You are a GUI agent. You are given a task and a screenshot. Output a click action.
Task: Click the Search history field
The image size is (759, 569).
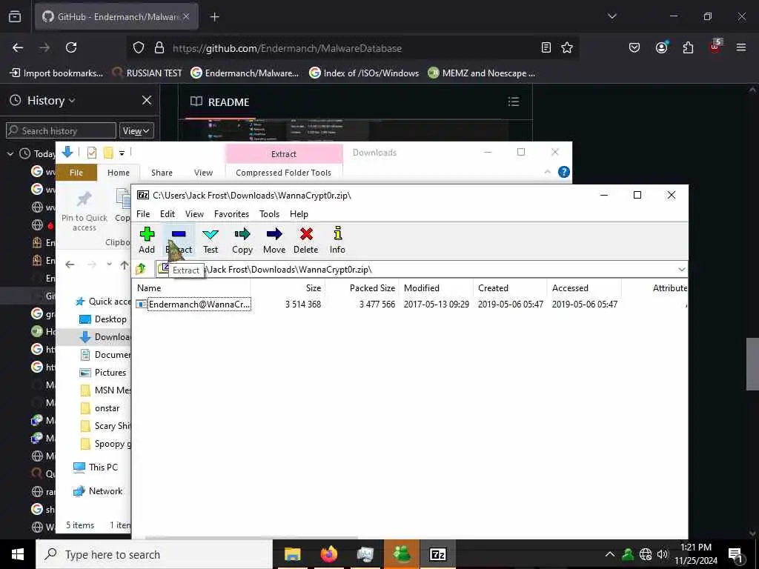tap(61, 130)
